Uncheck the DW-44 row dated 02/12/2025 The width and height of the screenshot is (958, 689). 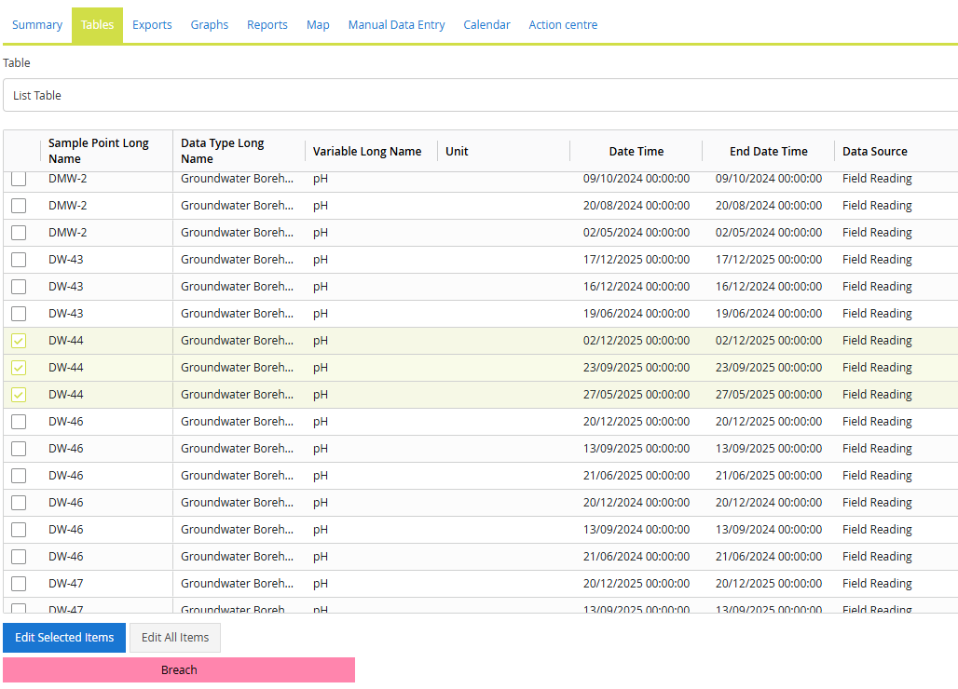19,341
